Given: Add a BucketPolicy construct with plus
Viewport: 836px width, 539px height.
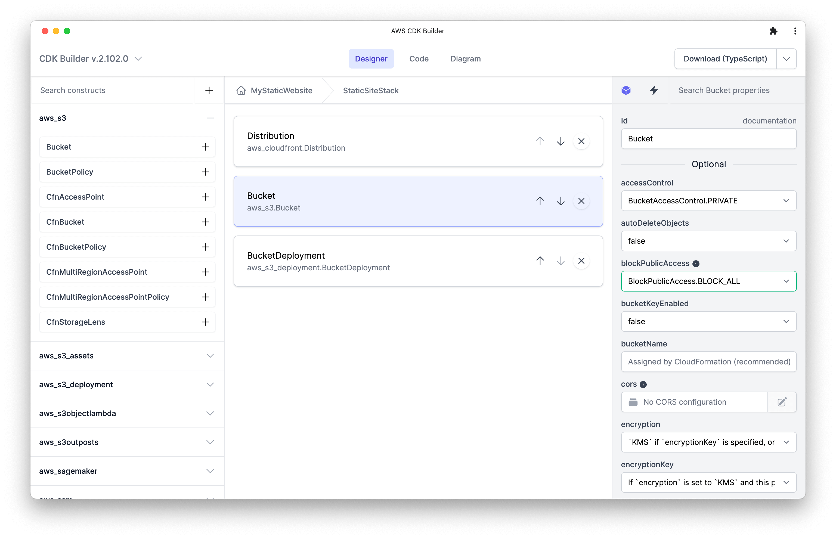Looking at the screenshot, I should (x=205, y=172).
